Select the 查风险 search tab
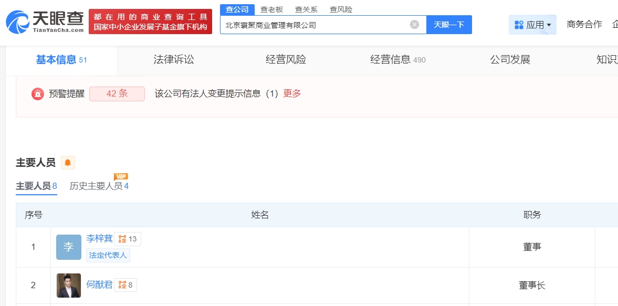The width and height of the screenshot is (618, 306). 341,9
